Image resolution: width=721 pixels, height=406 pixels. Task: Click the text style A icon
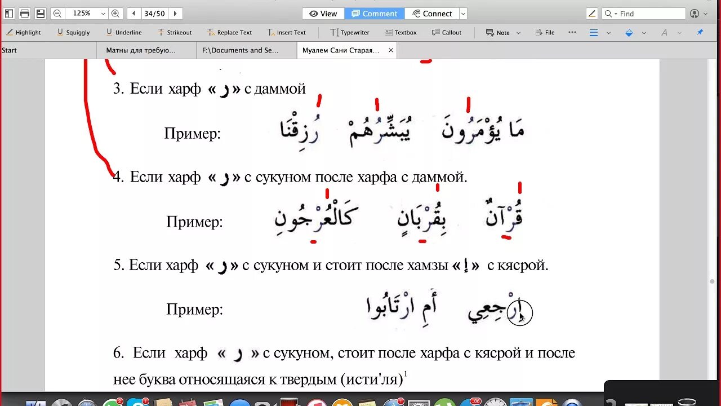point(665,33)
